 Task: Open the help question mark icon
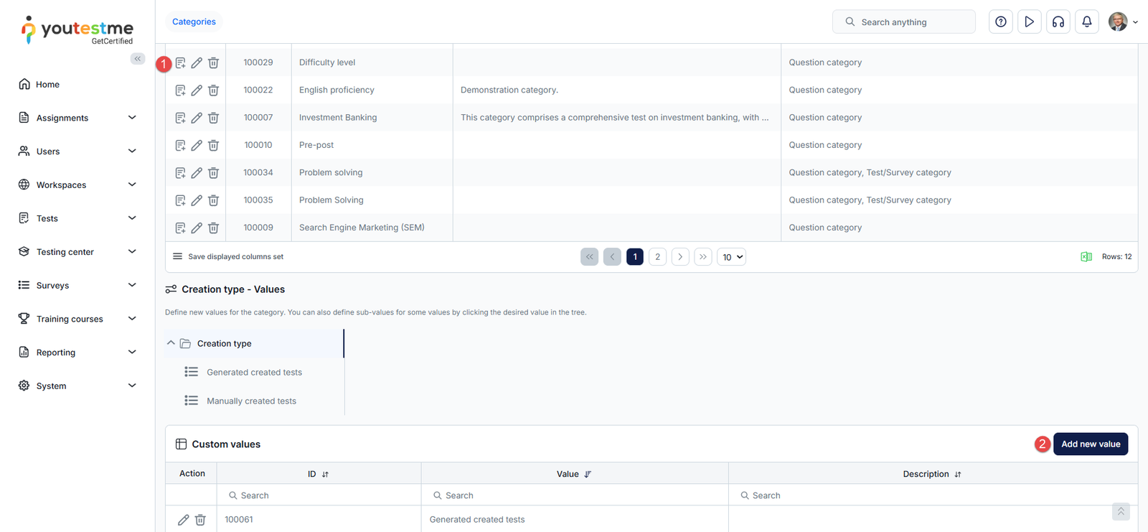coord(1001,22)
